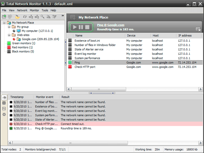Open the Help menu
This screenshot has height=153, width=204.
[x=53, y=10]
